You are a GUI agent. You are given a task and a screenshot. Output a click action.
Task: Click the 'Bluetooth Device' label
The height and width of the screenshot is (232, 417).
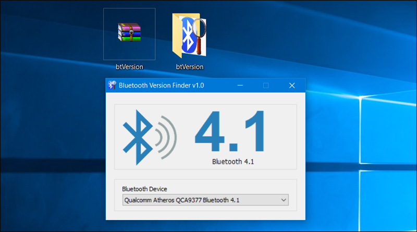pos(144,189)
